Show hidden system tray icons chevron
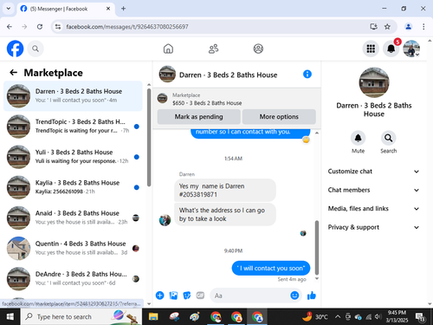The height and width of the screenshot is (325, 433). pos(338,317)
